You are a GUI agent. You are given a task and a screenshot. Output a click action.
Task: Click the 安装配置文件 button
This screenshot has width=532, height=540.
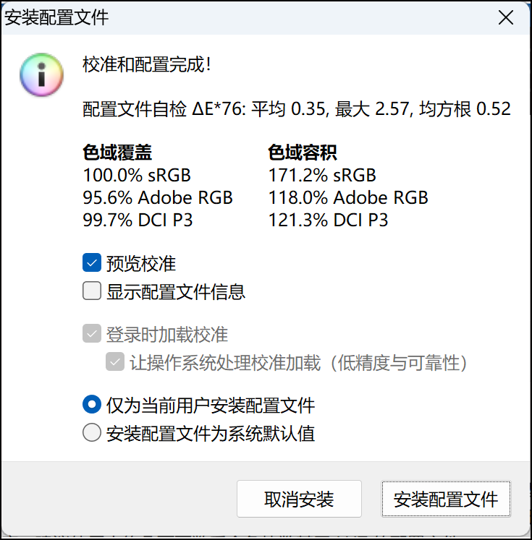(x=446, y=499)
